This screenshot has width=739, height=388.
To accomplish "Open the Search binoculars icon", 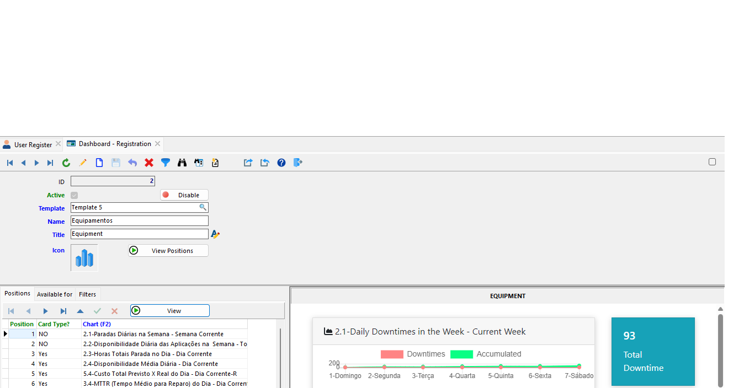I will tap(182, 163).
